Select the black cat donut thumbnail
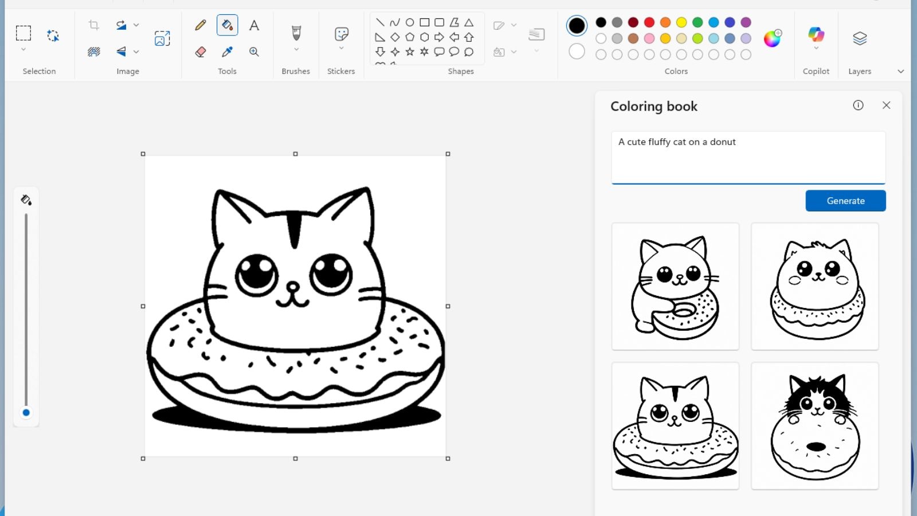Image resolution: width=917 pixels, height=516 pixels. coord(814,425)
